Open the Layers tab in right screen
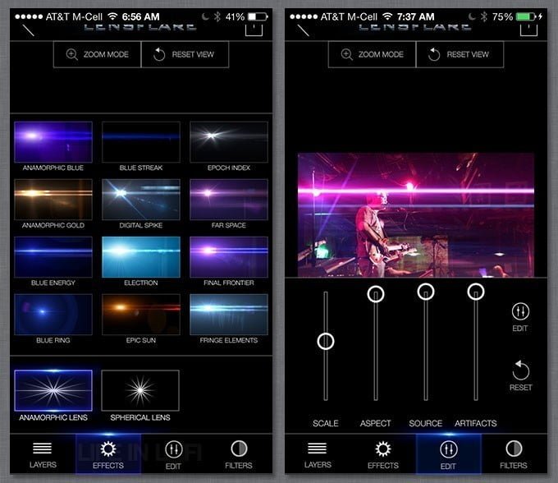Viewport: 558px width, 483px height. click(318, 454)
